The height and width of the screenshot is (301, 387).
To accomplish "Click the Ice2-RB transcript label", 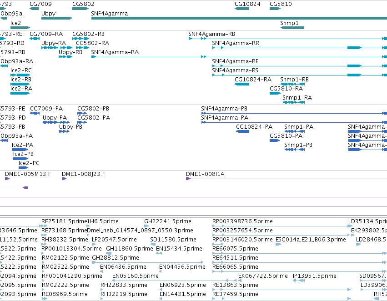I will coord(21,80).
